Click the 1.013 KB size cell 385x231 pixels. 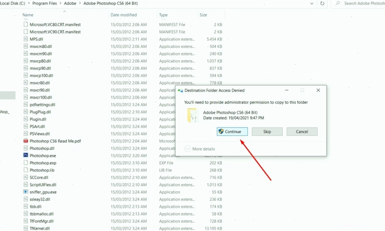click(x=214, y=185)
